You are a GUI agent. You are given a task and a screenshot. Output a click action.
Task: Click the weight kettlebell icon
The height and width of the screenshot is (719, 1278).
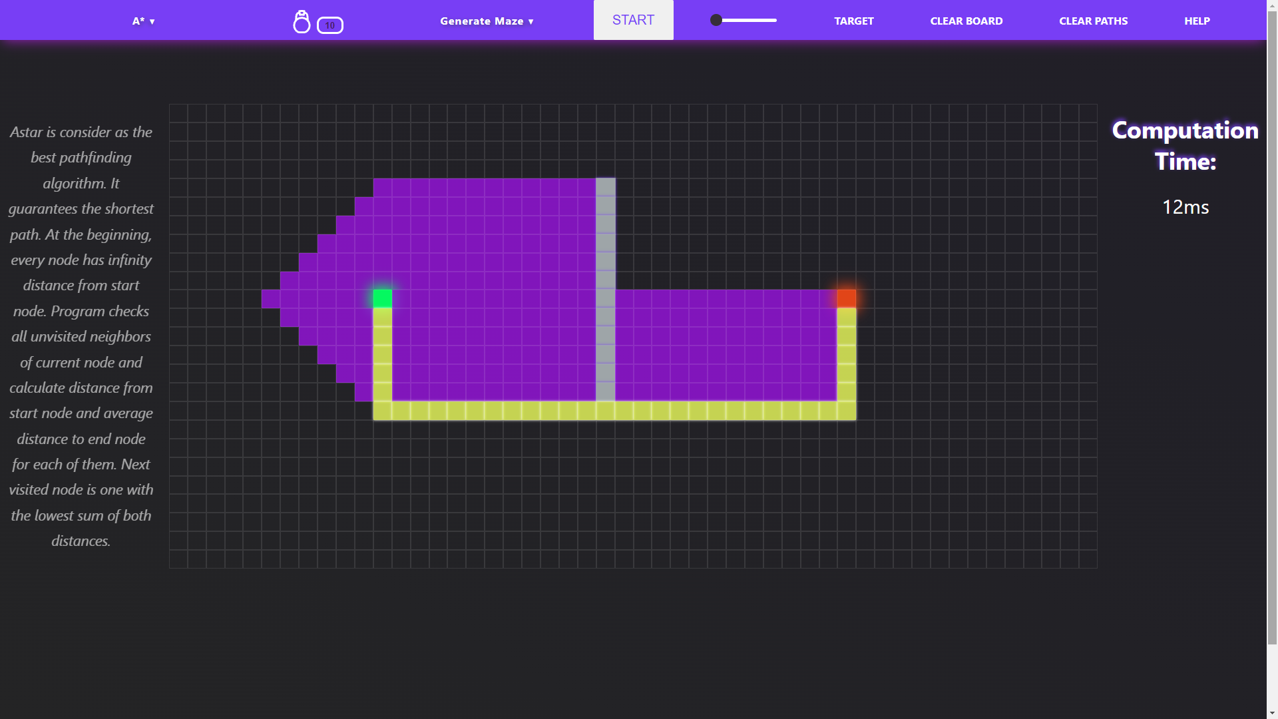[302, 22]
